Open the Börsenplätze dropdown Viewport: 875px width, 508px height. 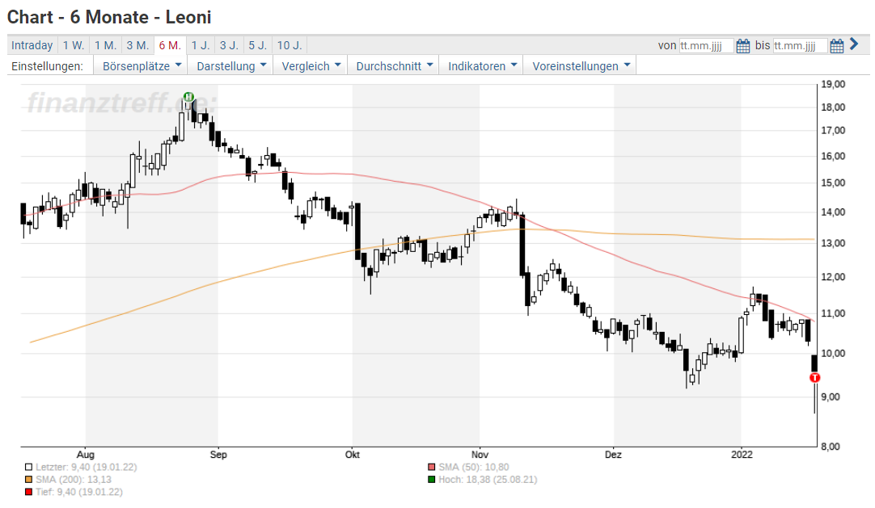pos(142,65)
